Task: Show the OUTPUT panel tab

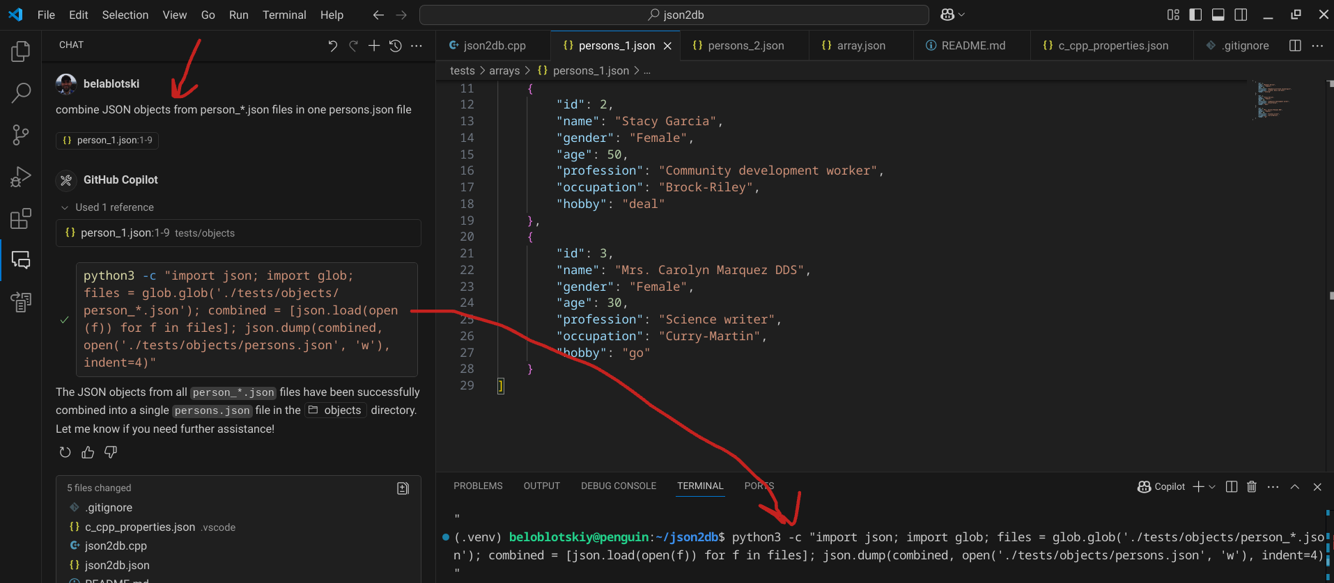Action: [x=541, y=486]
